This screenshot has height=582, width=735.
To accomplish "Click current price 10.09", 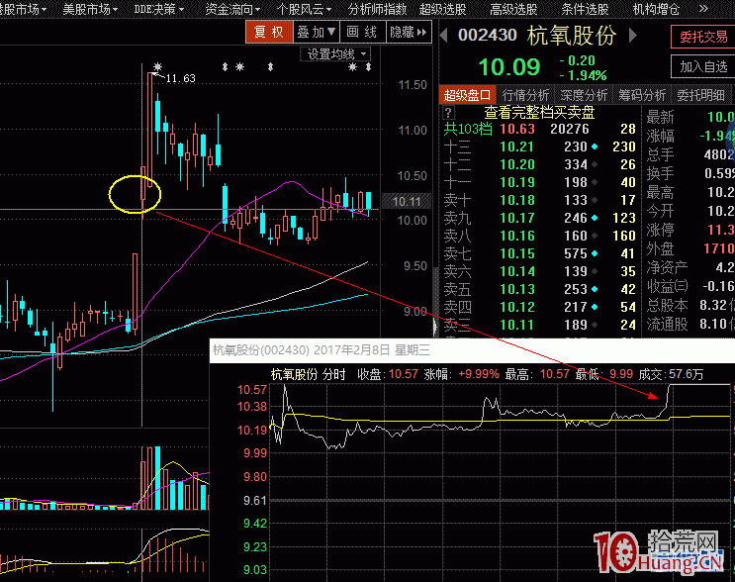I will coord(509,67).
